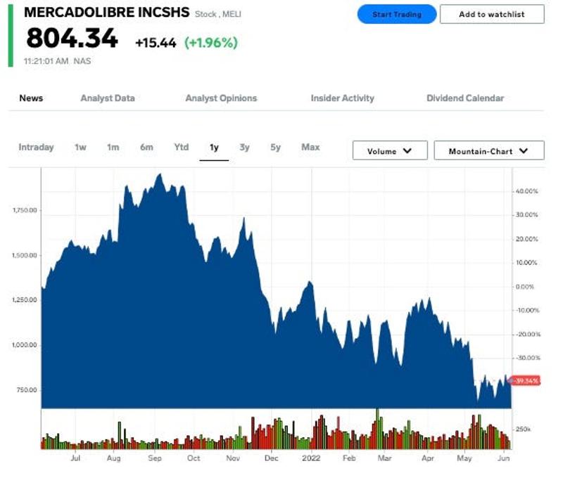This screenshot has width=563, height=478.
Task: Click the 804.34 stock price
Action: [x=72, y=38]
